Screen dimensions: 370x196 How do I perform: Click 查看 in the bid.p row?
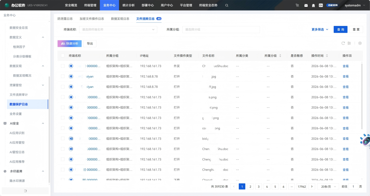click(x=345, y=139)
